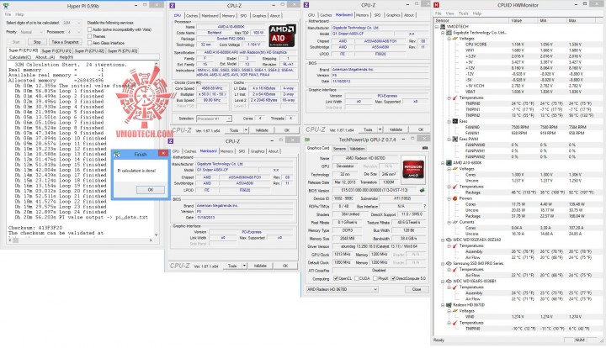Click the WDC WD1002FAEX drive icon

pos(449,240)
